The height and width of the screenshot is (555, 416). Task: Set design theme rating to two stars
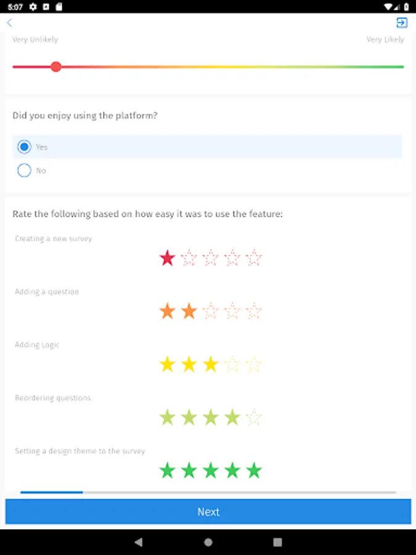click(x=189, y=471)
